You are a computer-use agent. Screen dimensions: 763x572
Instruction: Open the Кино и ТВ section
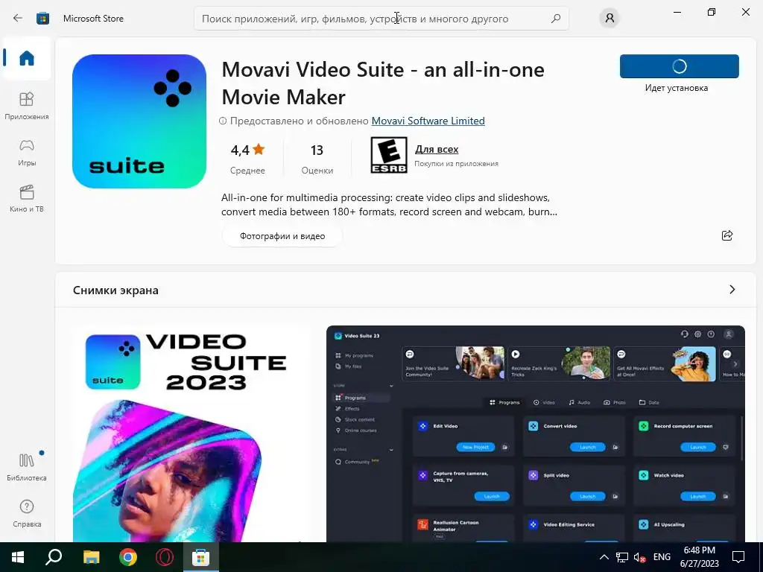tap(26, 198)
